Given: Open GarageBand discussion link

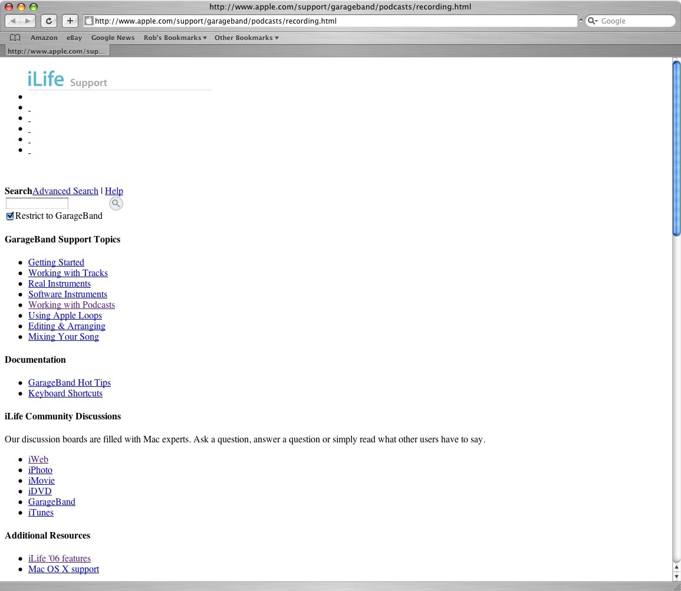Looking at the screenshot, I should tap(52, 502).
